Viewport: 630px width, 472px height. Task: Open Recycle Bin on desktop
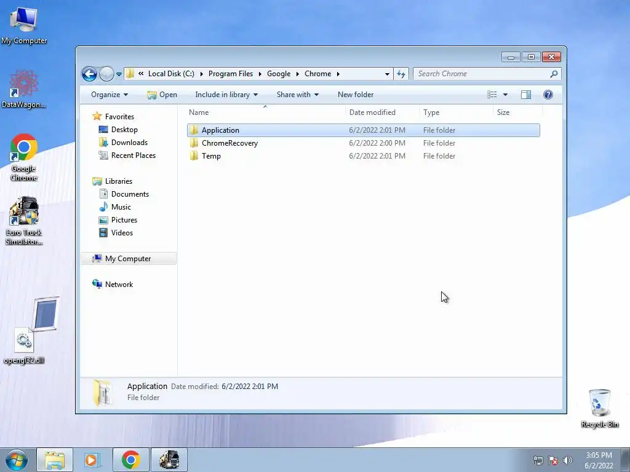tap(599, 408)
